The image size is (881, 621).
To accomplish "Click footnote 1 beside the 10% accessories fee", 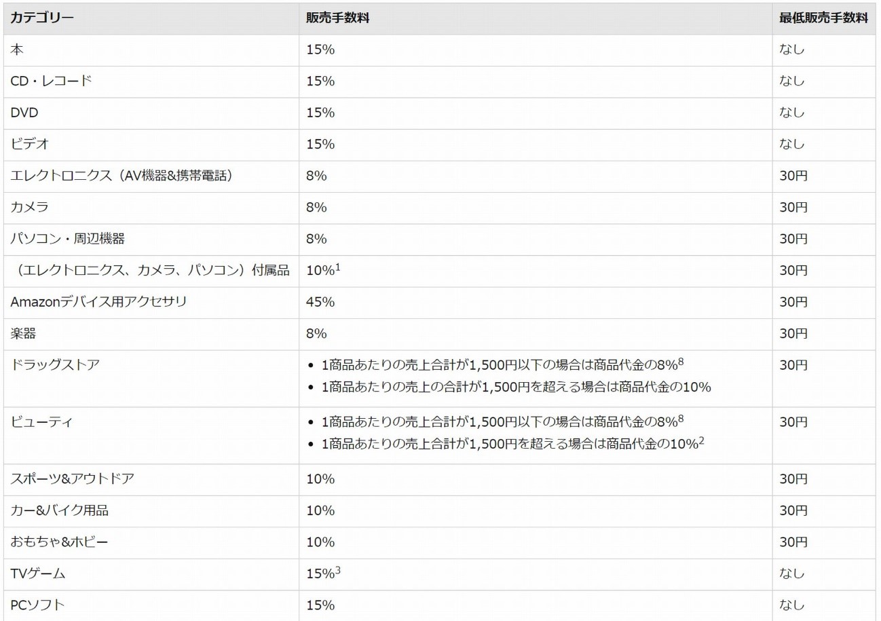I will tap(337, 267).
